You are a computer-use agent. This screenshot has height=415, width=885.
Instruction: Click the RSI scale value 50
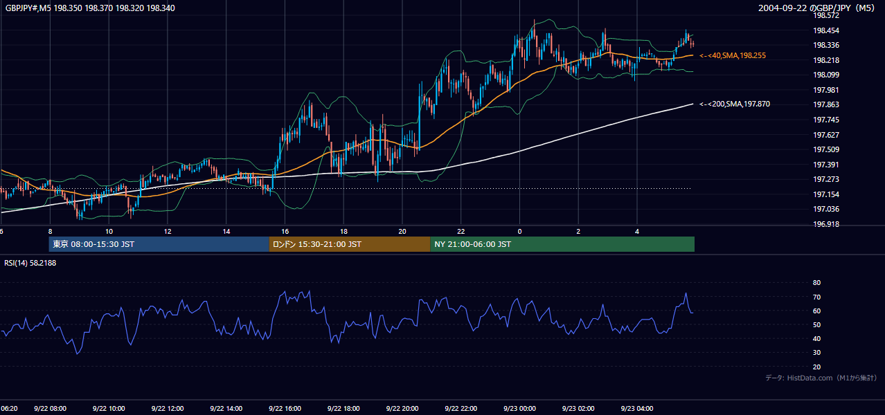click(x=816, y=324)
